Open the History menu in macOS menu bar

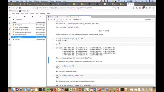coord(36,1)
